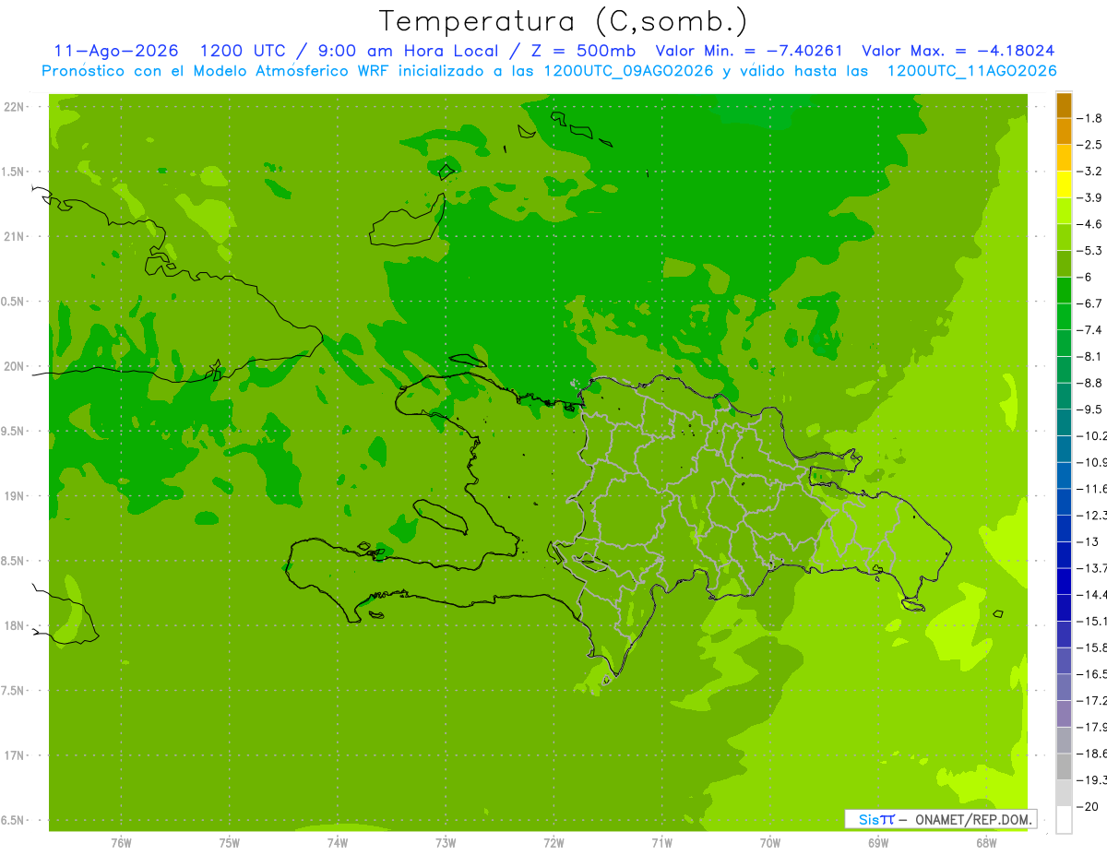This screenshot has height=855, width=1107.
Task: Click the "68W" longitude label
Action: point(986,842)
